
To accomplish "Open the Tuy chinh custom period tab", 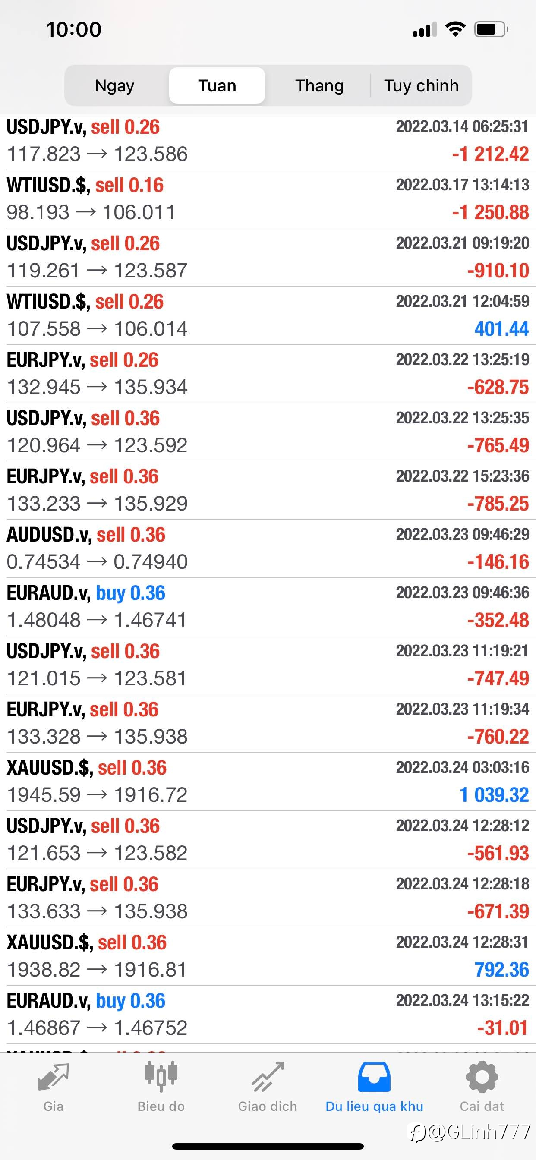I will click(x=421, y=85).
